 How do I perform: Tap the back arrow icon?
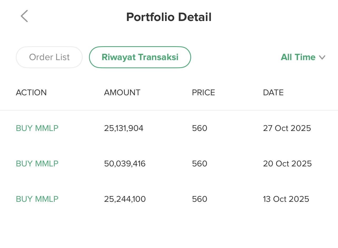[24, 16]
